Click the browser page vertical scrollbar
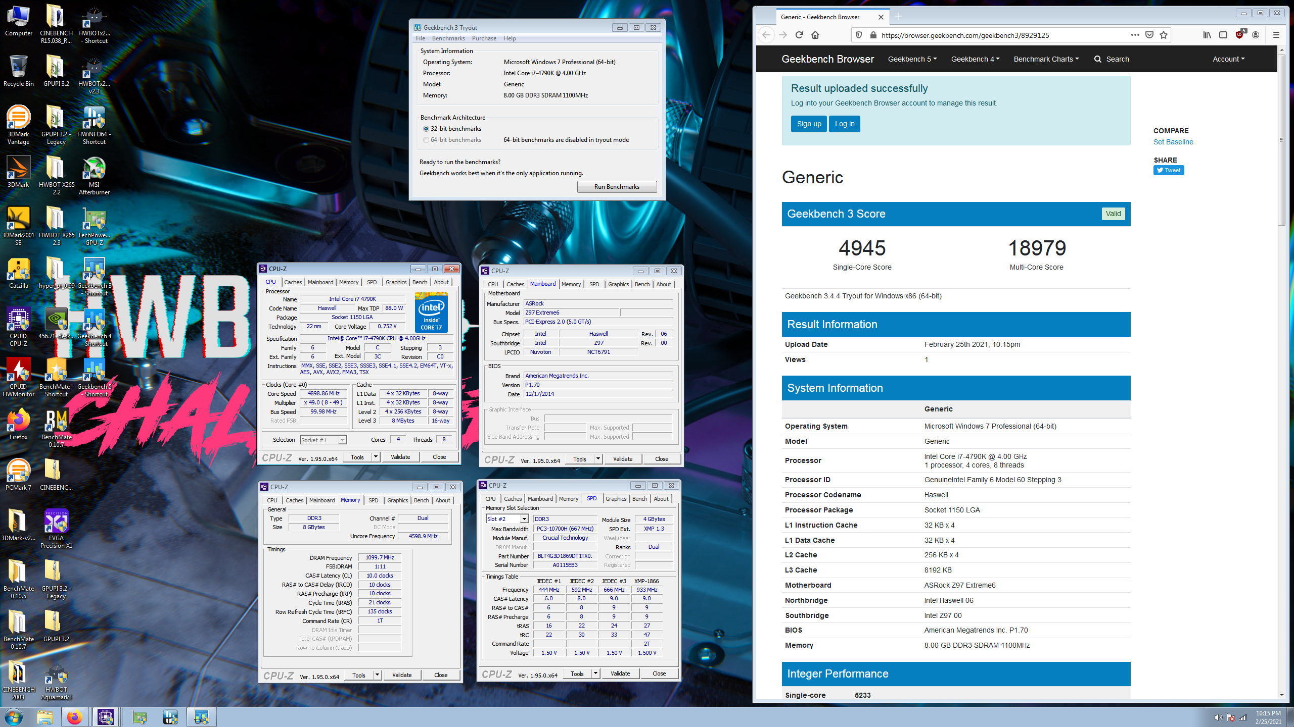This screenshot has width=1294, height=727. 1281,139
